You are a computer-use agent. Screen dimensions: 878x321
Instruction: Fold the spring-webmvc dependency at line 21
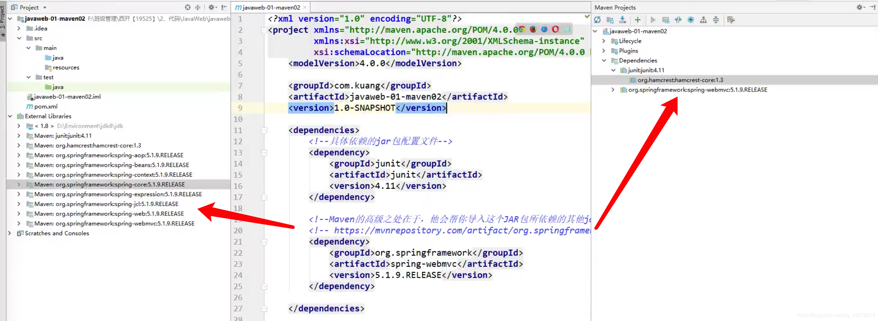(264, 242)
